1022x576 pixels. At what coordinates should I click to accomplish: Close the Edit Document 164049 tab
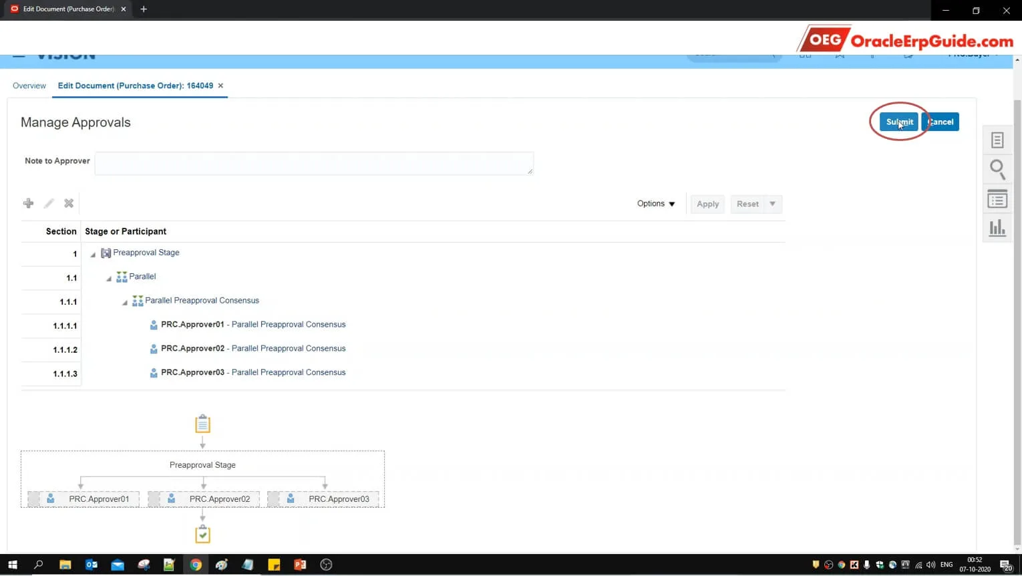pyautogui.click(x=220, y=86)
